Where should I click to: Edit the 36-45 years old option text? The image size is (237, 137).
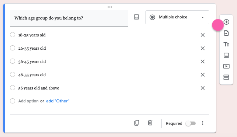(x=32, y=62)
